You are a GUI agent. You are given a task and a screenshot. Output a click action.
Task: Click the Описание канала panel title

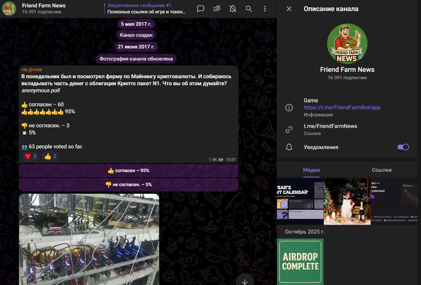331,9
